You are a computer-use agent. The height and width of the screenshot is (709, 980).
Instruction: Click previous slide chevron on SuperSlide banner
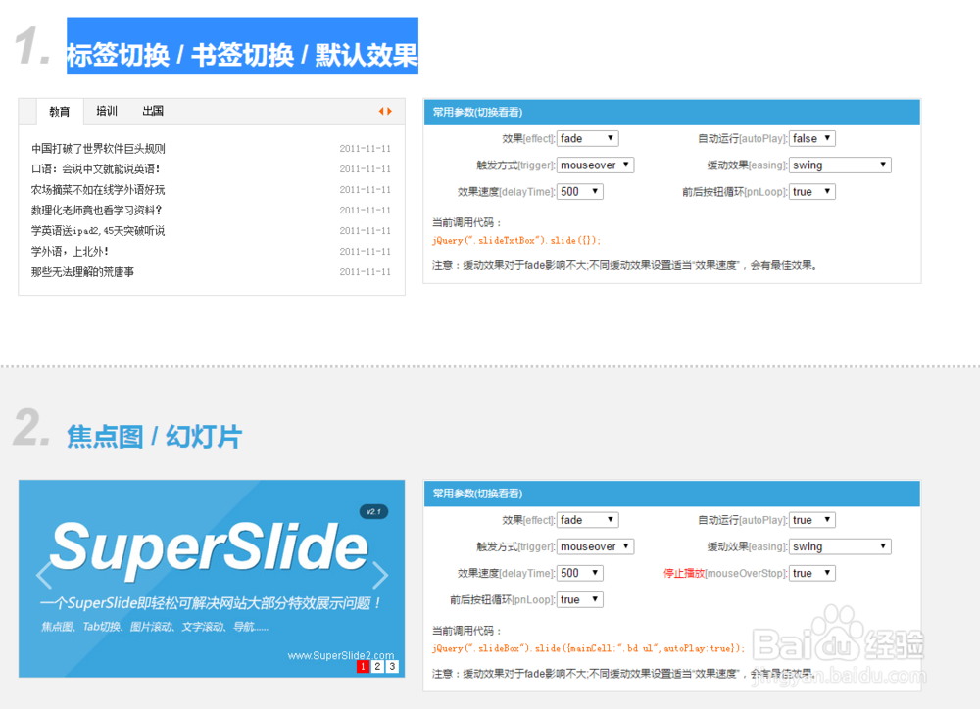click(44, 575)
